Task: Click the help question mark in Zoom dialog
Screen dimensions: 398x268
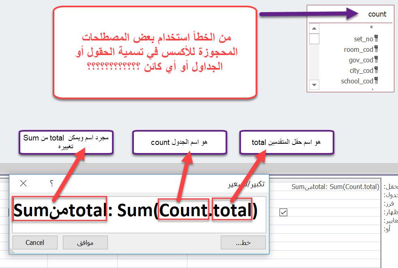Action: [52, 184]
